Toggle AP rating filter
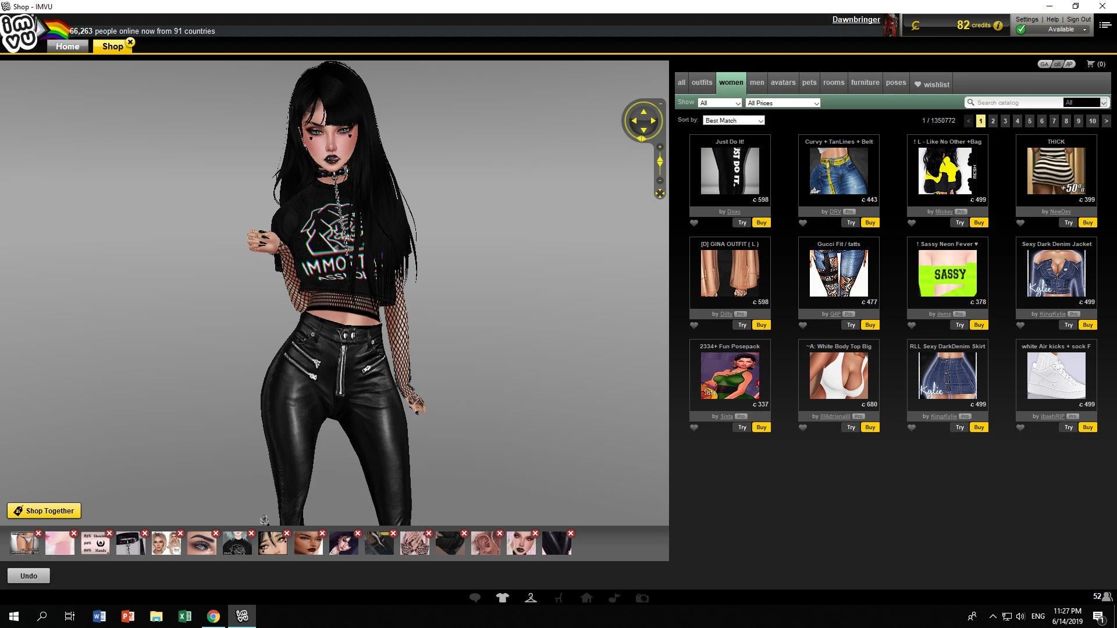Viewport: 1117px width, 628px height. 1069,64
